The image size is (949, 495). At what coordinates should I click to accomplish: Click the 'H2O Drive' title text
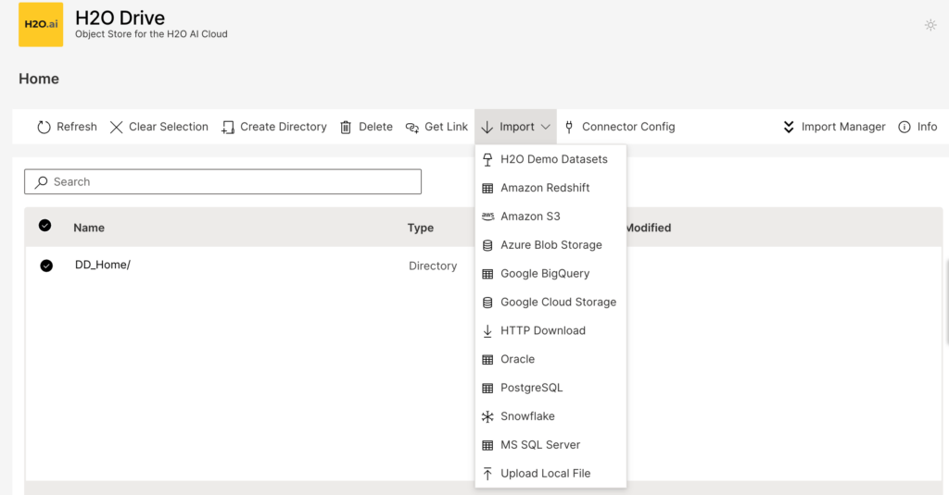tap(120, 18)
